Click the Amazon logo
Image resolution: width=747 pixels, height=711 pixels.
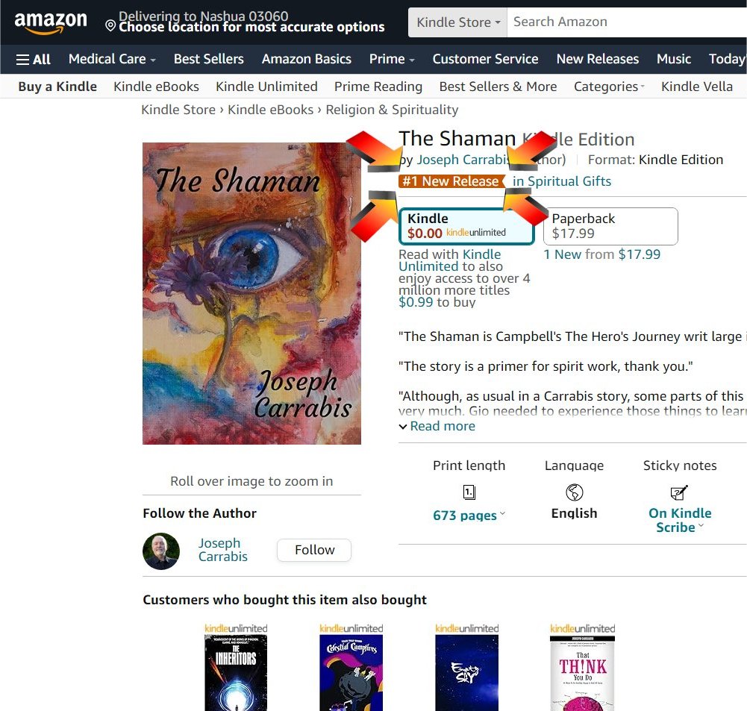[x=51, y=22]
